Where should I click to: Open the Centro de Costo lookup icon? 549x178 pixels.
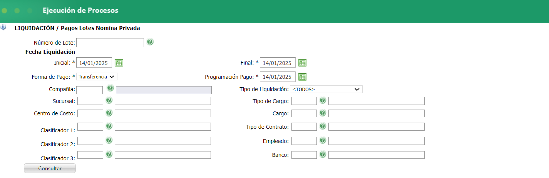109,113
